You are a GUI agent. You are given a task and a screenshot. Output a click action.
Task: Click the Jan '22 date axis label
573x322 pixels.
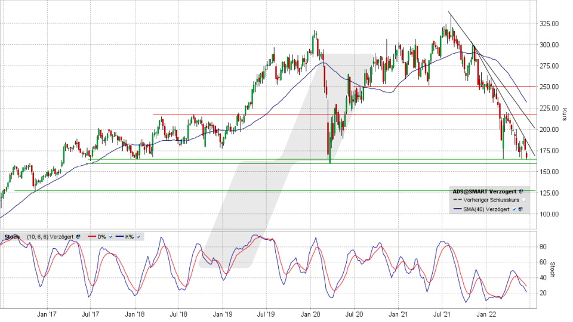coord(486,314)
